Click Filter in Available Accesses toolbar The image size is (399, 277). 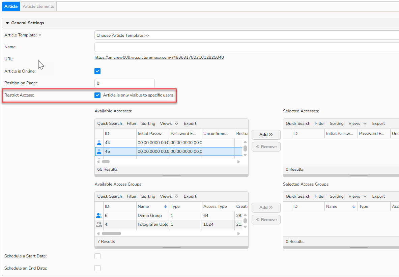tap(132, 123)
